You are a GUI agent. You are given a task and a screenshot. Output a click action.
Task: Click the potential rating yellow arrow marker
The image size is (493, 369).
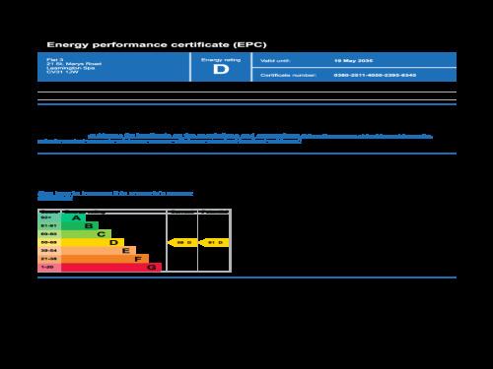click(214, 243)
